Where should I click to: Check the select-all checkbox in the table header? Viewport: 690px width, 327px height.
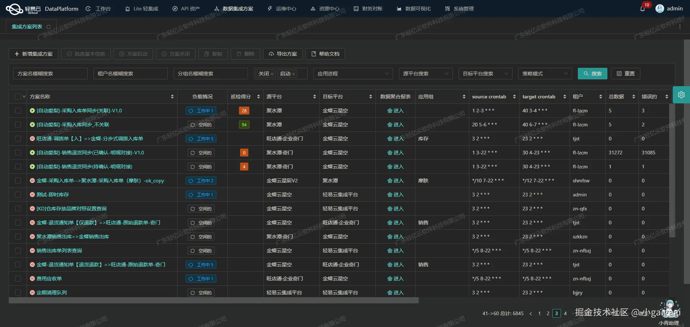[x=18, y=96]
